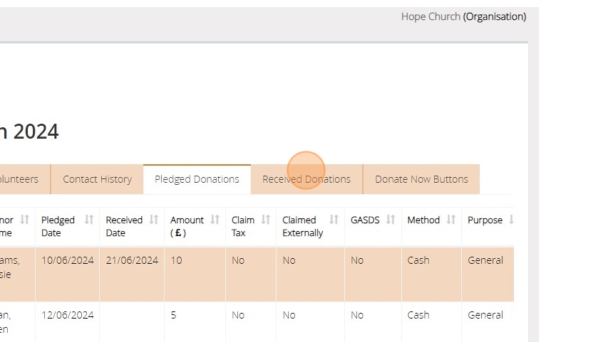
Task: Sort by GASDS column icon
Action: click(x=391, y=220)
